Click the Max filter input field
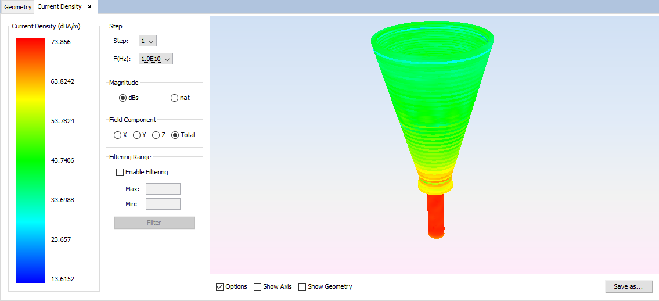The height and width of the screenshot is (301, 659). click(163, 189)
